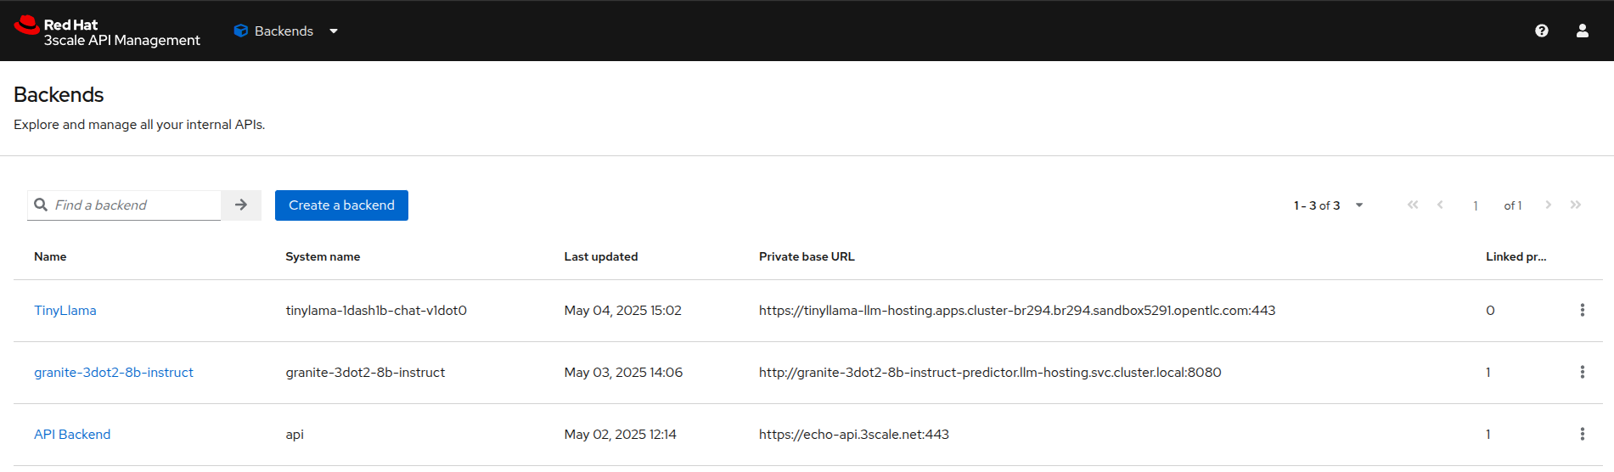Open the user account icon
Screen dimensions: 1614x472
(x=1583, y=31)
